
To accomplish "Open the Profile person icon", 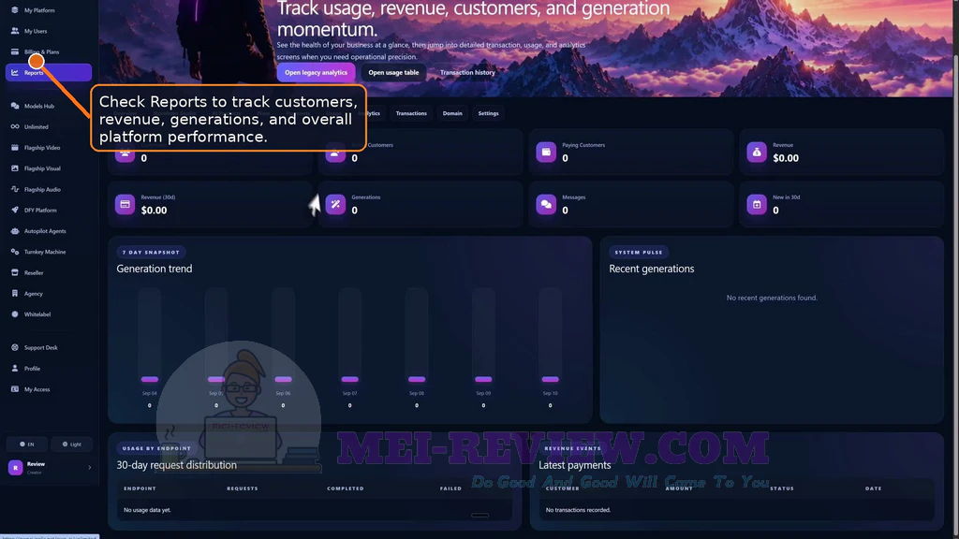I will [x=15, y=369].
